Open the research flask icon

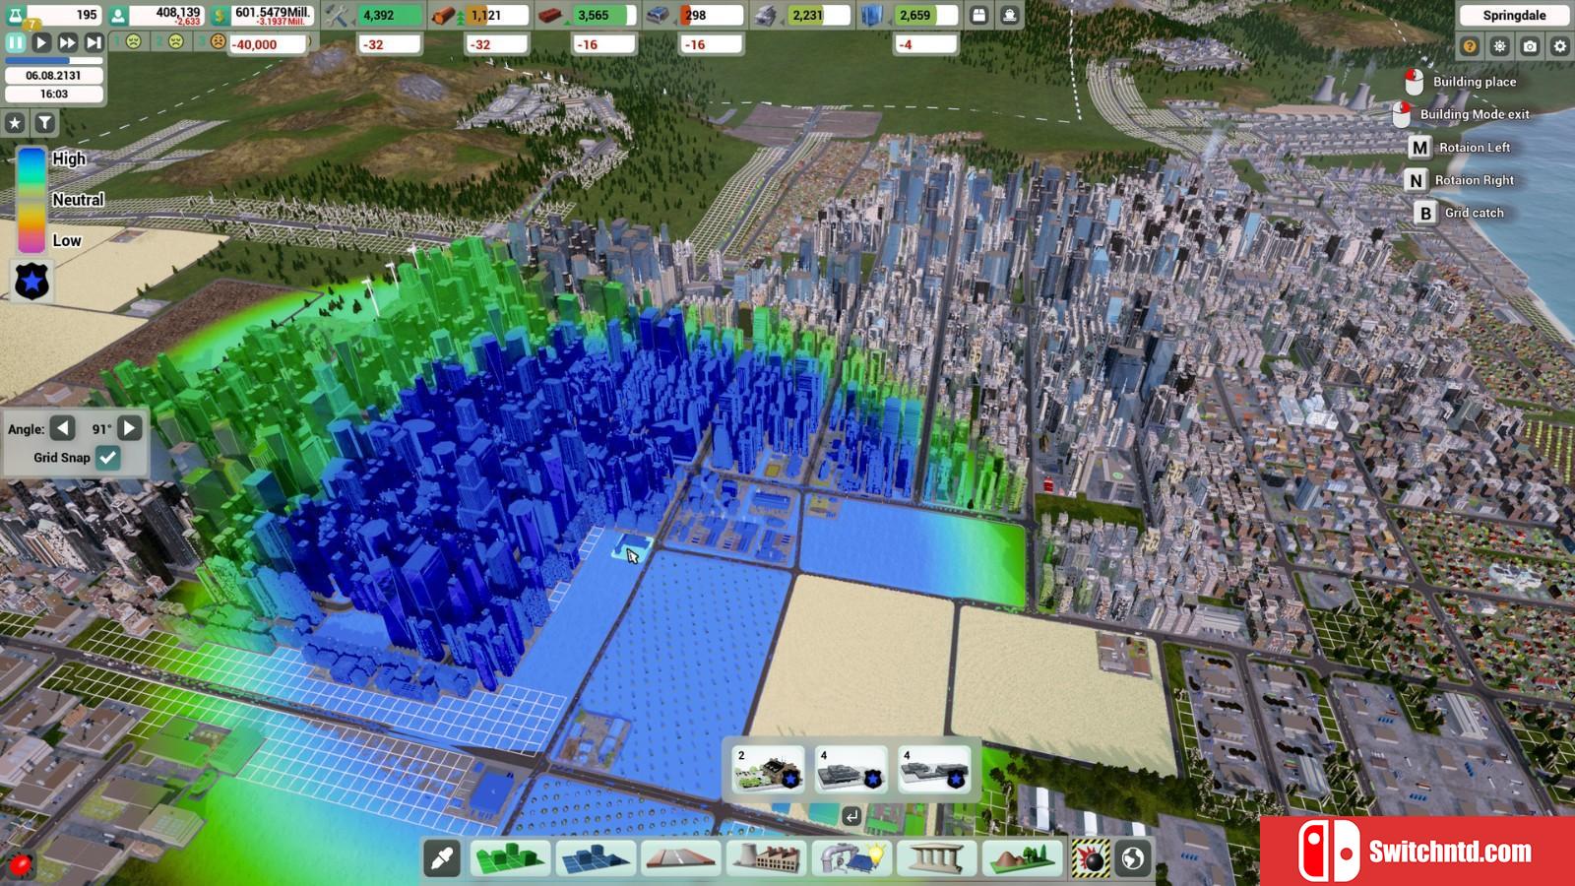click(x=16, y=15)
